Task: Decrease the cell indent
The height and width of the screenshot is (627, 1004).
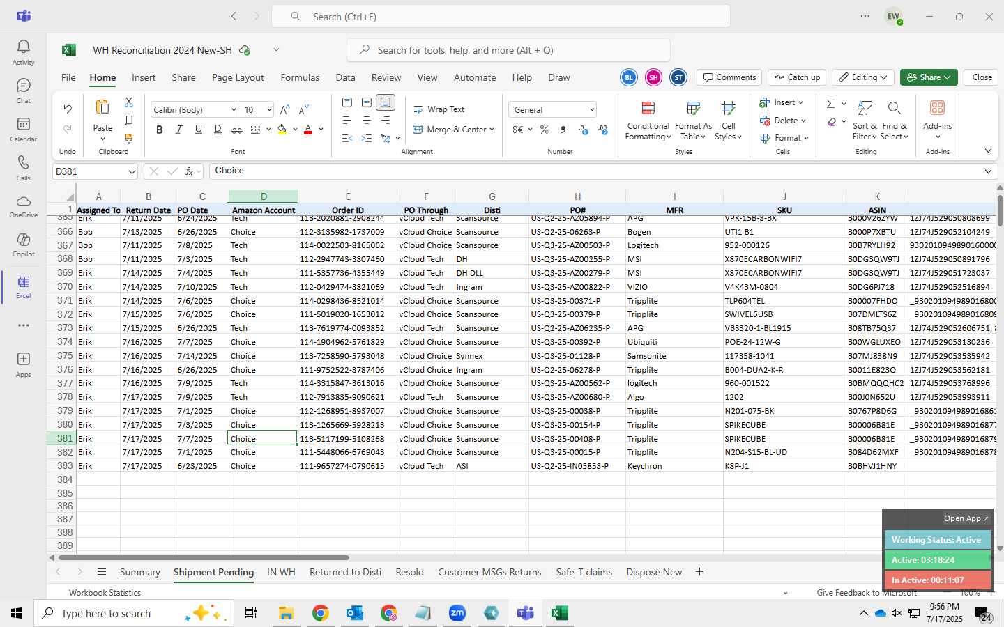Action: (347, 138)
